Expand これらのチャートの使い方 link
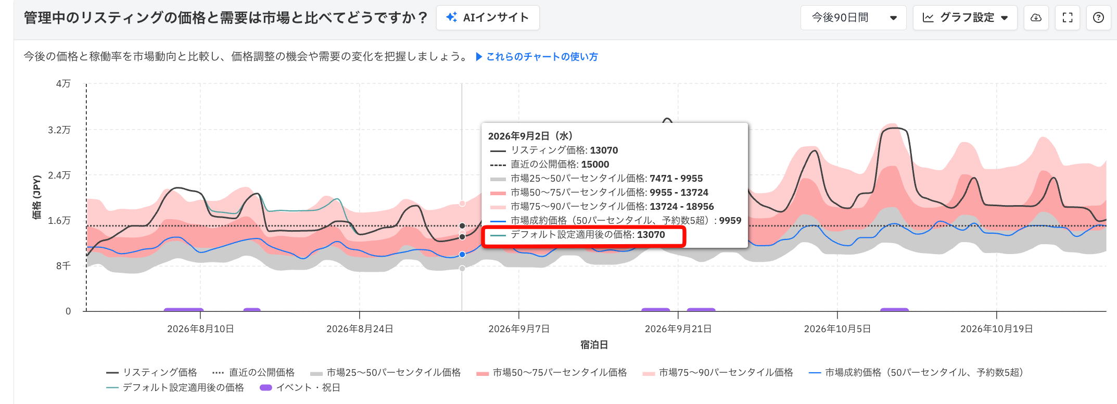1117x404 pixels. click(537, 57)
